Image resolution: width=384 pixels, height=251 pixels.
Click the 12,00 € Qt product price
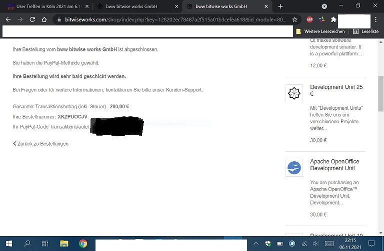click(318, 65)
